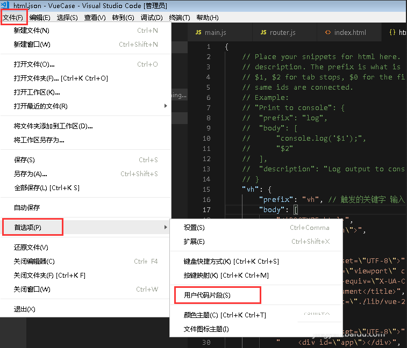Open 用户代码片段(S) submenu entry
The height and width of the screenshot is (348, 407).
pyautogui.click(x=256, y=295)
